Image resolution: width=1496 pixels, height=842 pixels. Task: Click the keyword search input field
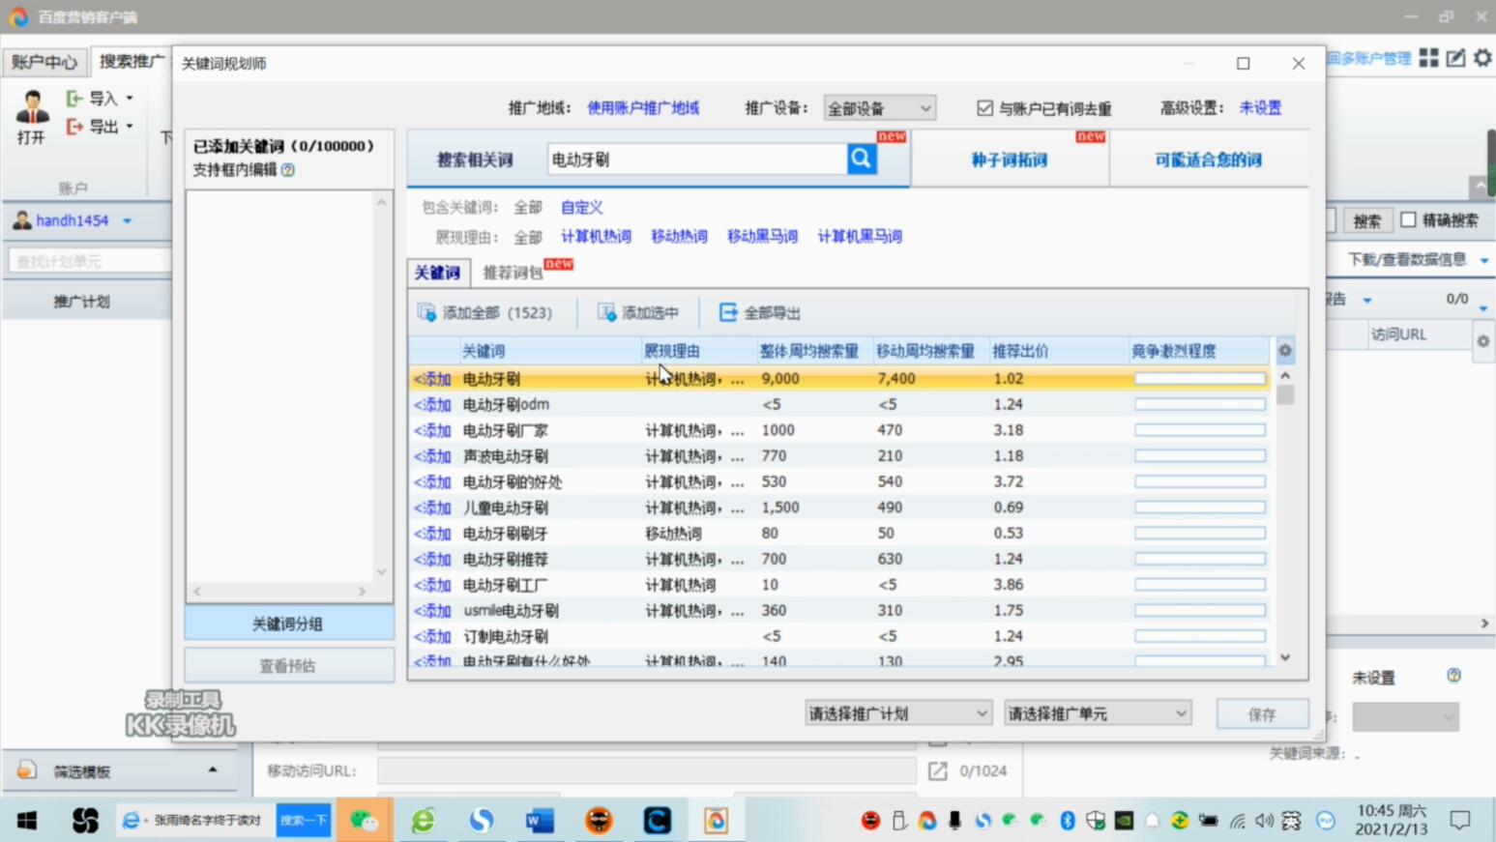696,160
